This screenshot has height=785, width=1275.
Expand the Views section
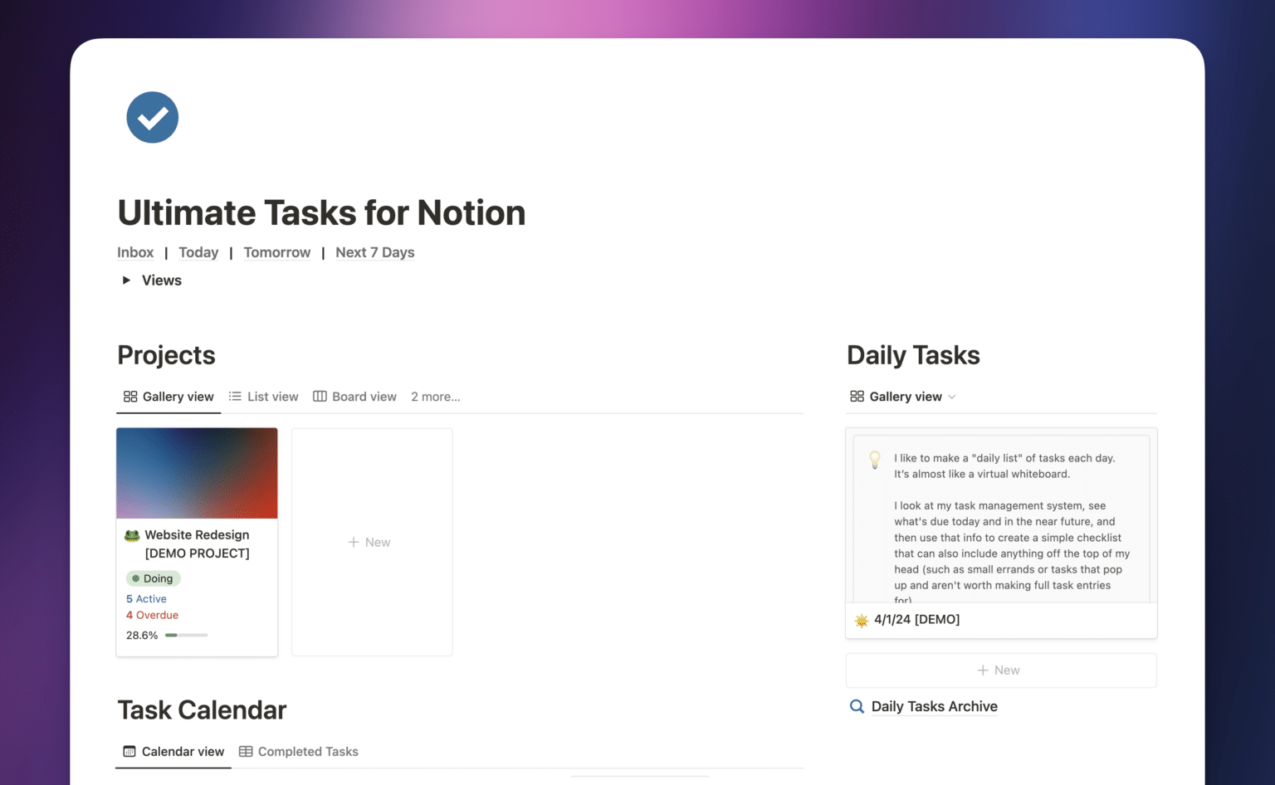point(126,280)
